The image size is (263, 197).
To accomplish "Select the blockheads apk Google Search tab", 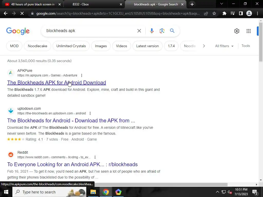I will pos(155,4).
